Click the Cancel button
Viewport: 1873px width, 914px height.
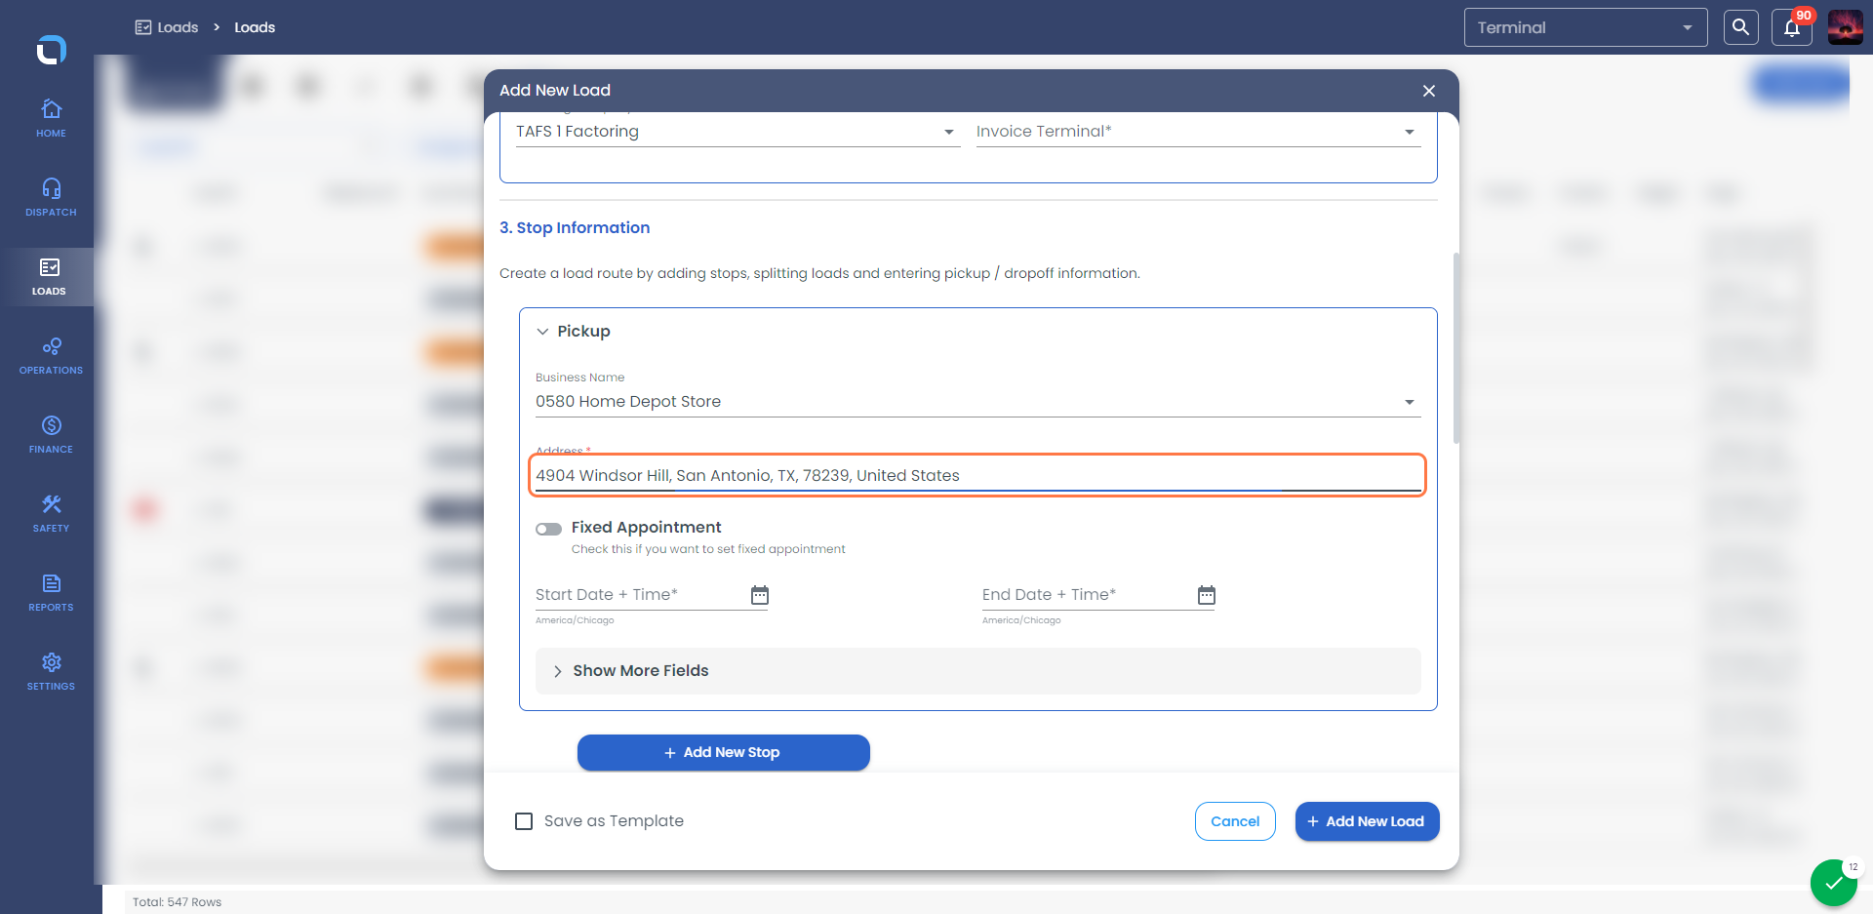pos(1235,821)
